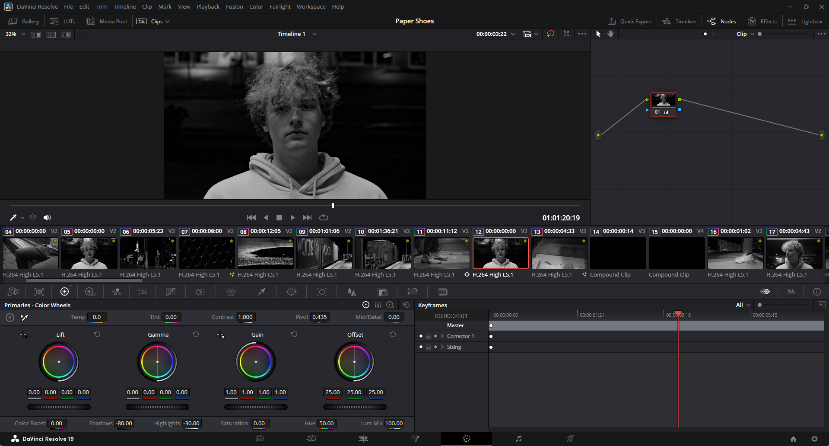This screenshot has height=446, width=829.
Task: Open the Power Window palette
Action: pos(292,292)
